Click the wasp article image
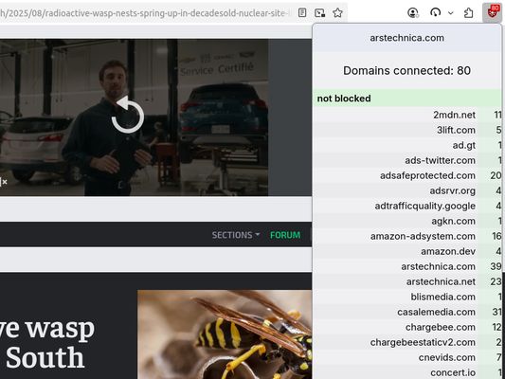Screen dimensions: 505x379 click(225, 334)
